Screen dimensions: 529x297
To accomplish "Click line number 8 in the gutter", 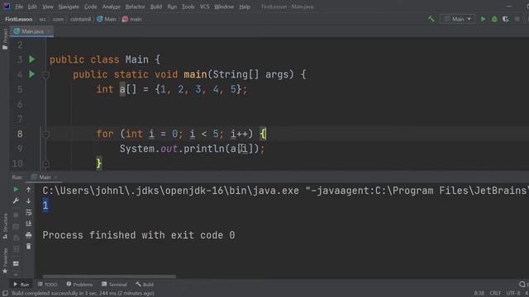I will [20, 134].
